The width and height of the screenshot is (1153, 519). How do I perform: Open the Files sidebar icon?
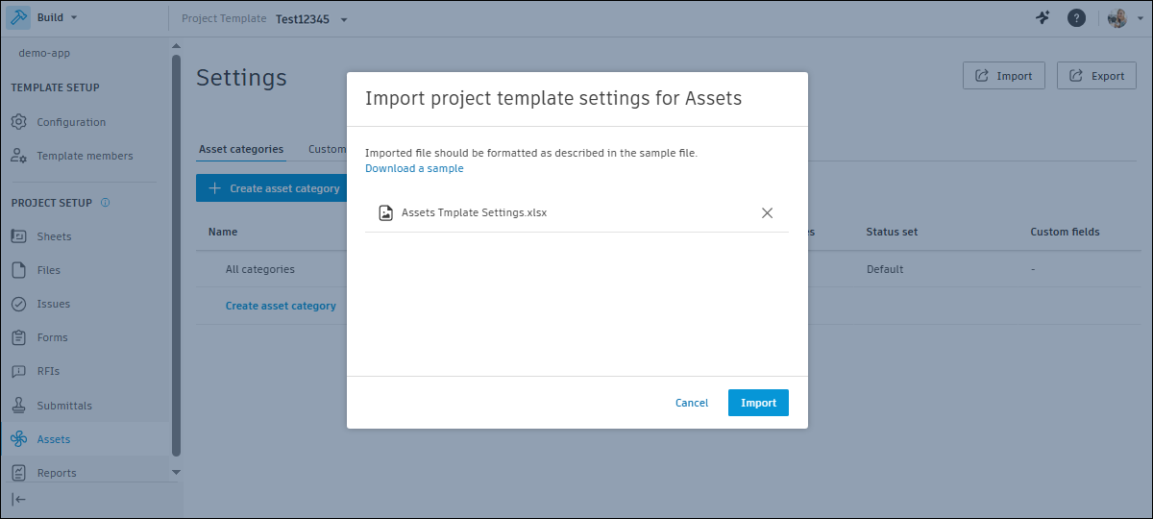[18, 270]
